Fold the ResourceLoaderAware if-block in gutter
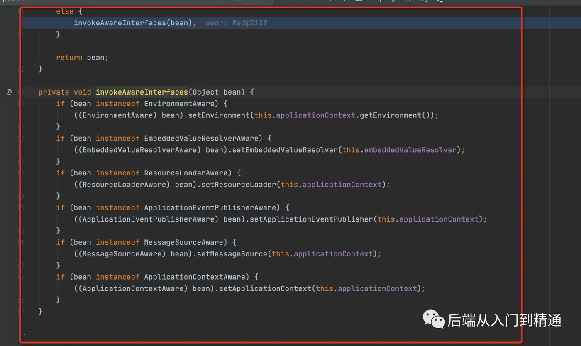Viewport: 581px width, 346px height. coord(21,173)
